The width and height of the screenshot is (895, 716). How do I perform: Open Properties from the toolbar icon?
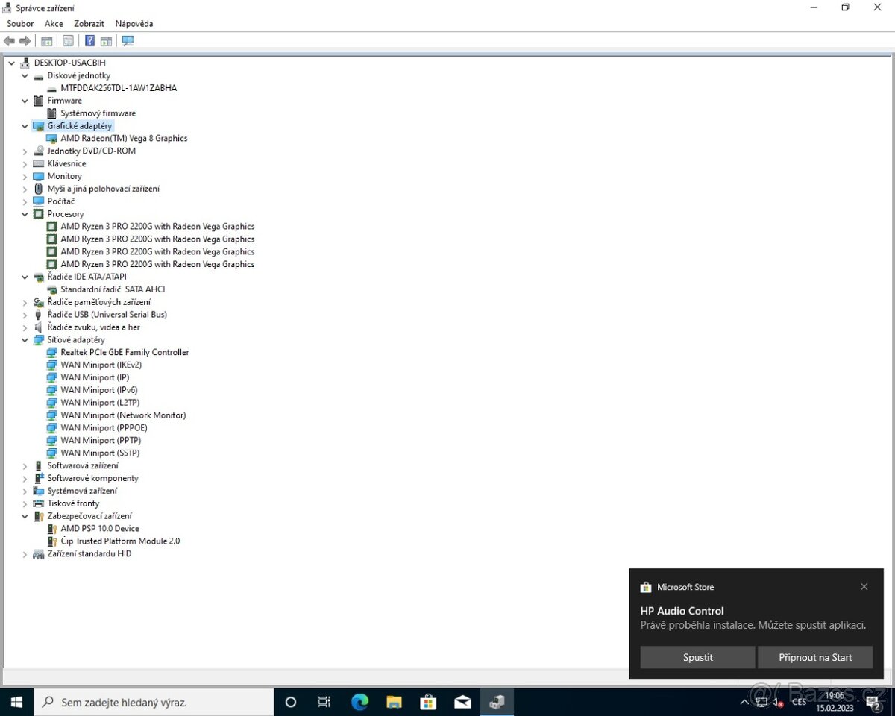pos(68,40)
